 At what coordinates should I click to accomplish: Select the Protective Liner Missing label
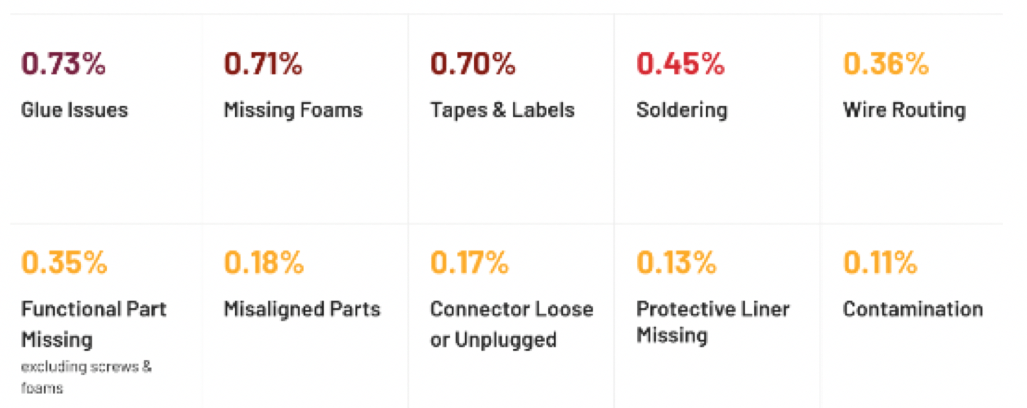713,322
